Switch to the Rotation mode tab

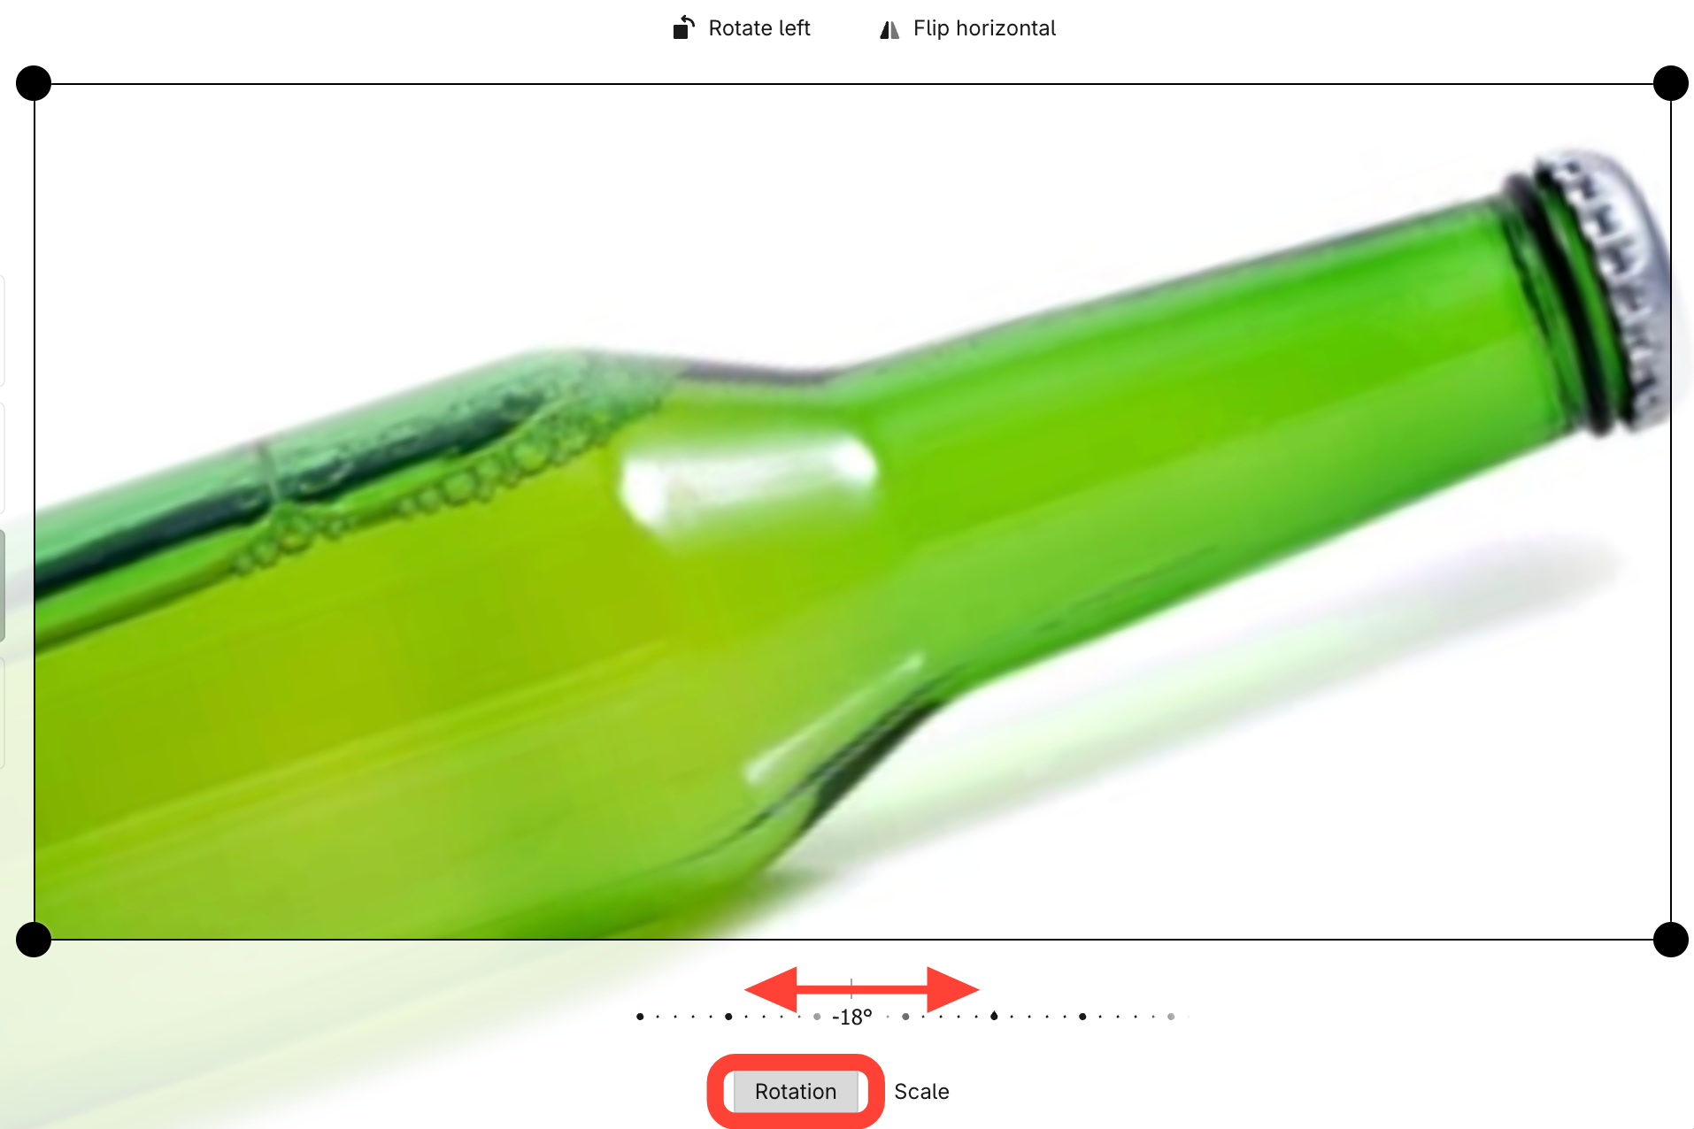(795, 1091)
